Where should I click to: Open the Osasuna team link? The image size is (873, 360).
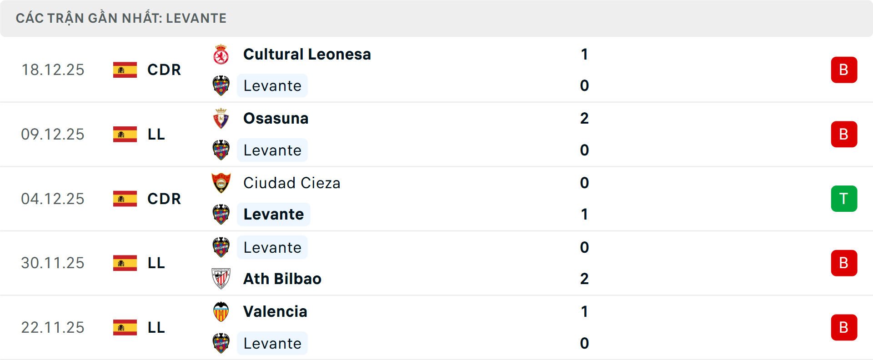[276, 119]
